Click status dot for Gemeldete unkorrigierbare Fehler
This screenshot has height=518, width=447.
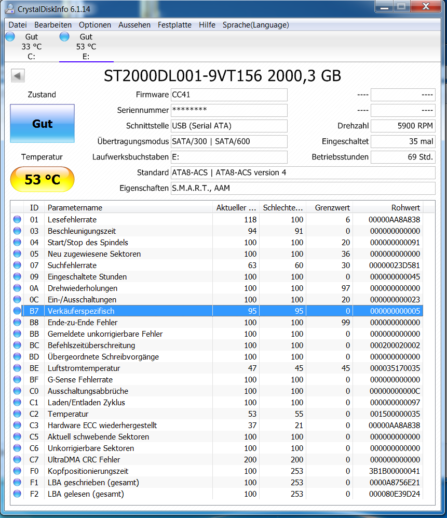[17, 334]
